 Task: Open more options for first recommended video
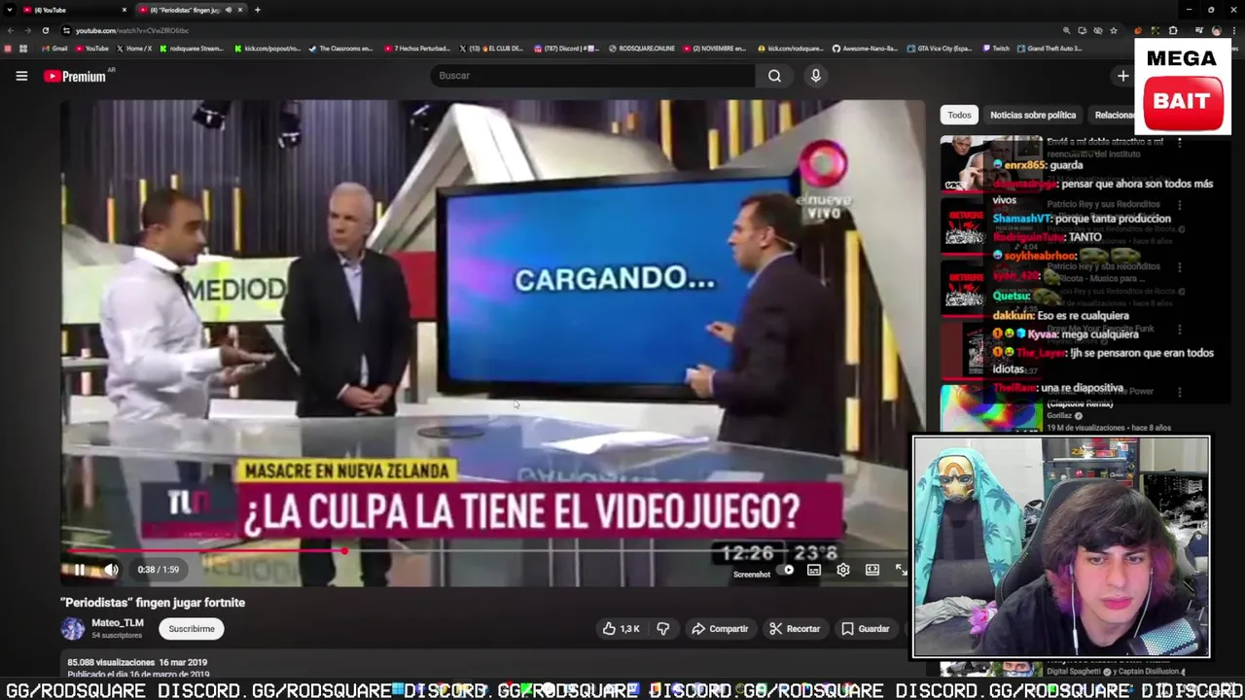tap(1180, 142)
